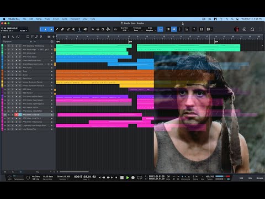Click the Browse button at bottom right

[x=259, y=178]
